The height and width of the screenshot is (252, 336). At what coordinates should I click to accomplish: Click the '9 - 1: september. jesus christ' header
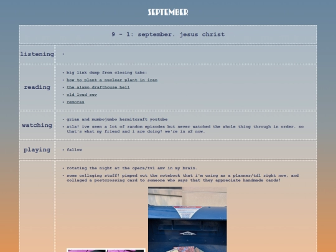pos(168,34)
